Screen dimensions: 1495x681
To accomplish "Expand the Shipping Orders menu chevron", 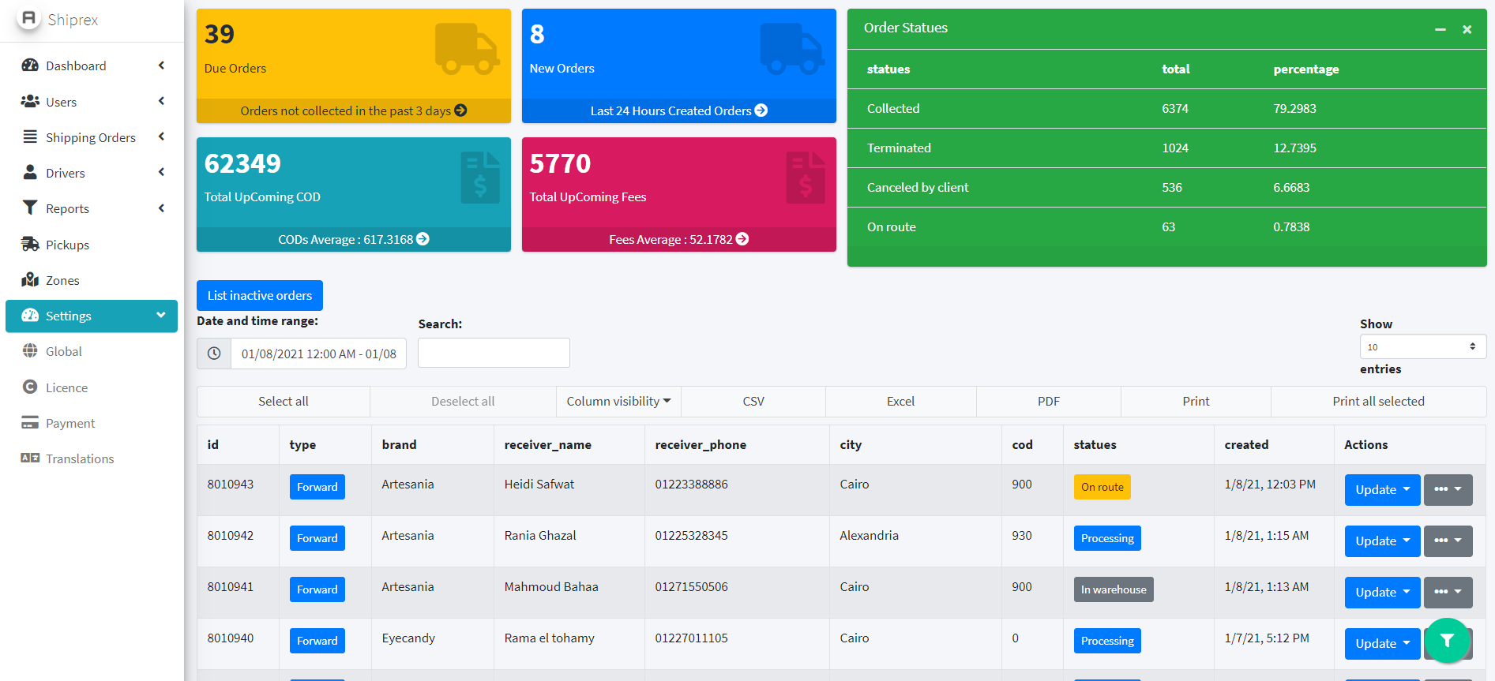I will click(161, 137).
